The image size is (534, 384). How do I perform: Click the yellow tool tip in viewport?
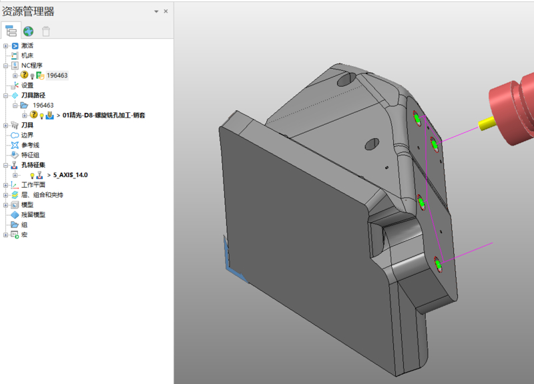[x=487, y=124]
